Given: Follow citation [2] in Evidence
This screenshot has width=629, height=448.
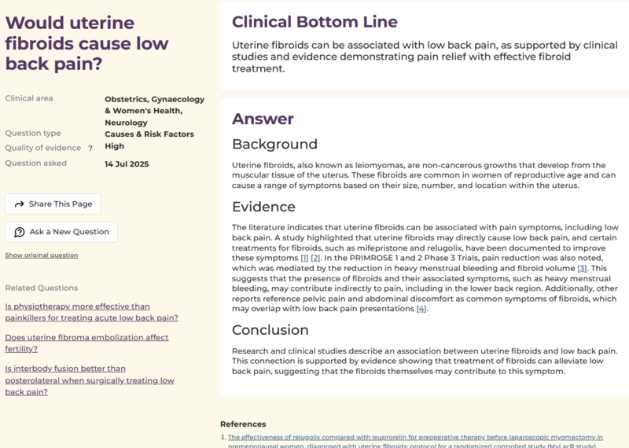Looking at the screenshot, I should coord(315,258).
